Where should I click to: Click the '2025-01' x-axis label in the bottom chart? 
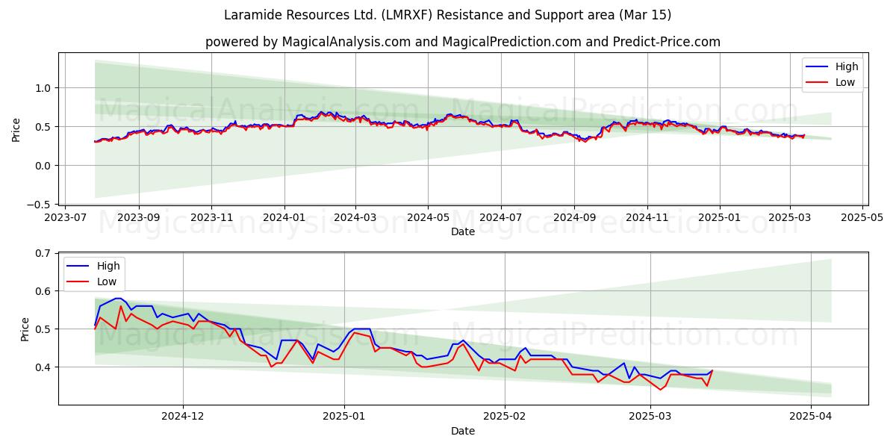[344, 418]
